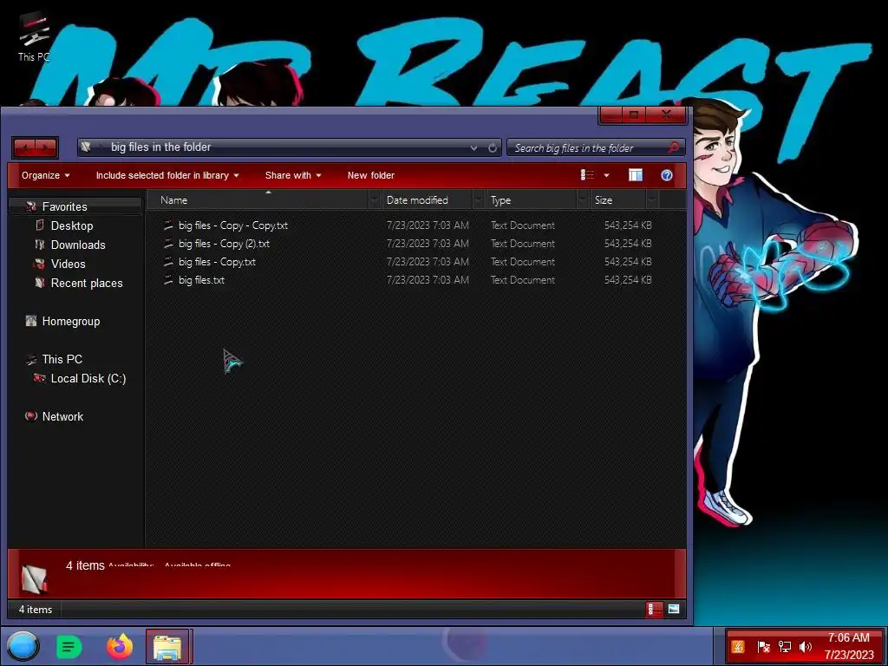Image resolution: width=888 pixels, height=666 pixels.
Task: Open the Share with dropdown
Action: point(293,175)
